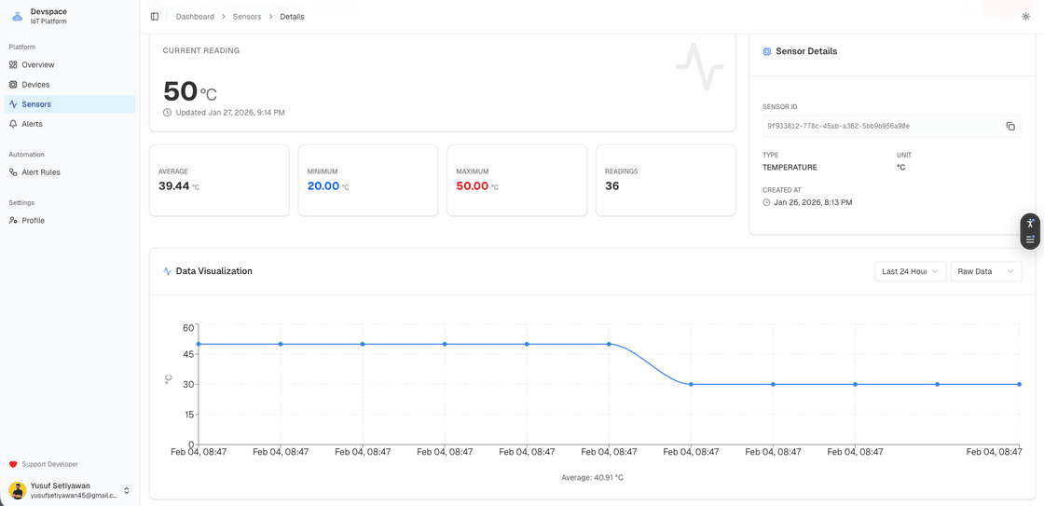This screenshot has width=1044, height=506.
Task: Click the Sensor Details heading
Action: point(806,51)
